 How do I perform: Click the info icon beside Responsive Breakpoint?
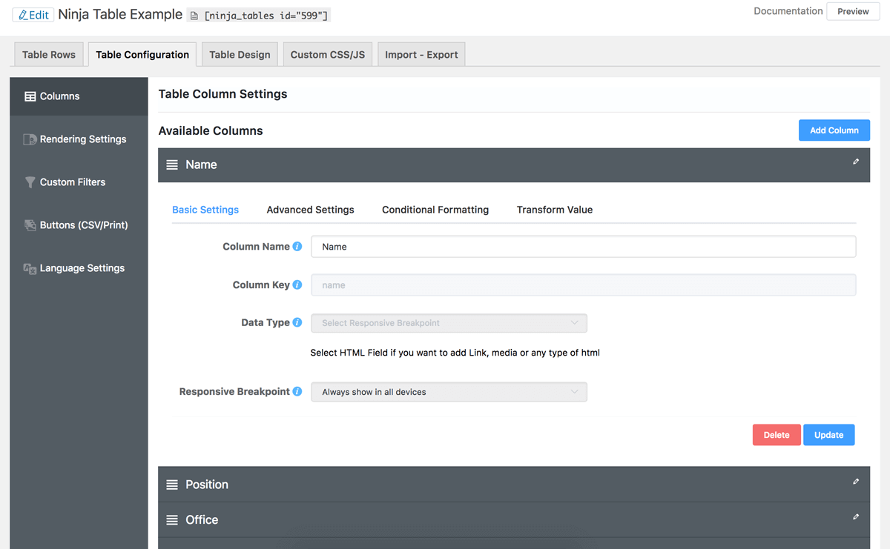[297, 391]
